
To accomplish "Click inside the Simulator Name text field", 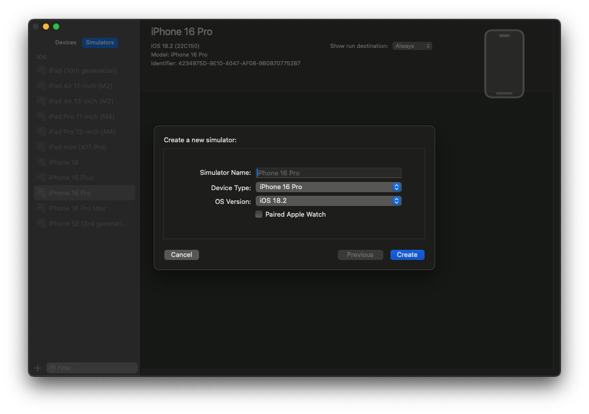I will (x=328, y=172).
